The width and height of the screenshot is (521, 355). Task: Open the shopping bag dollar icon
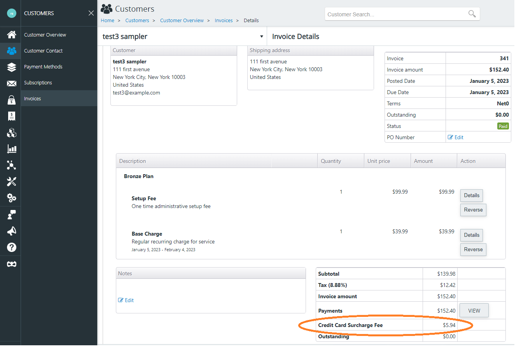(x=12, y=100)
